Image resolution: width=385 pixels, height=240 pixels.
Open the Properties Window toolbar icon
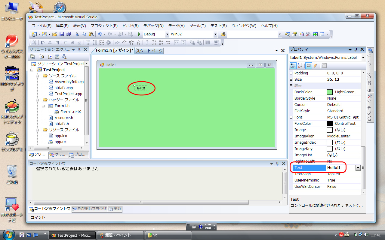point(294,34)
